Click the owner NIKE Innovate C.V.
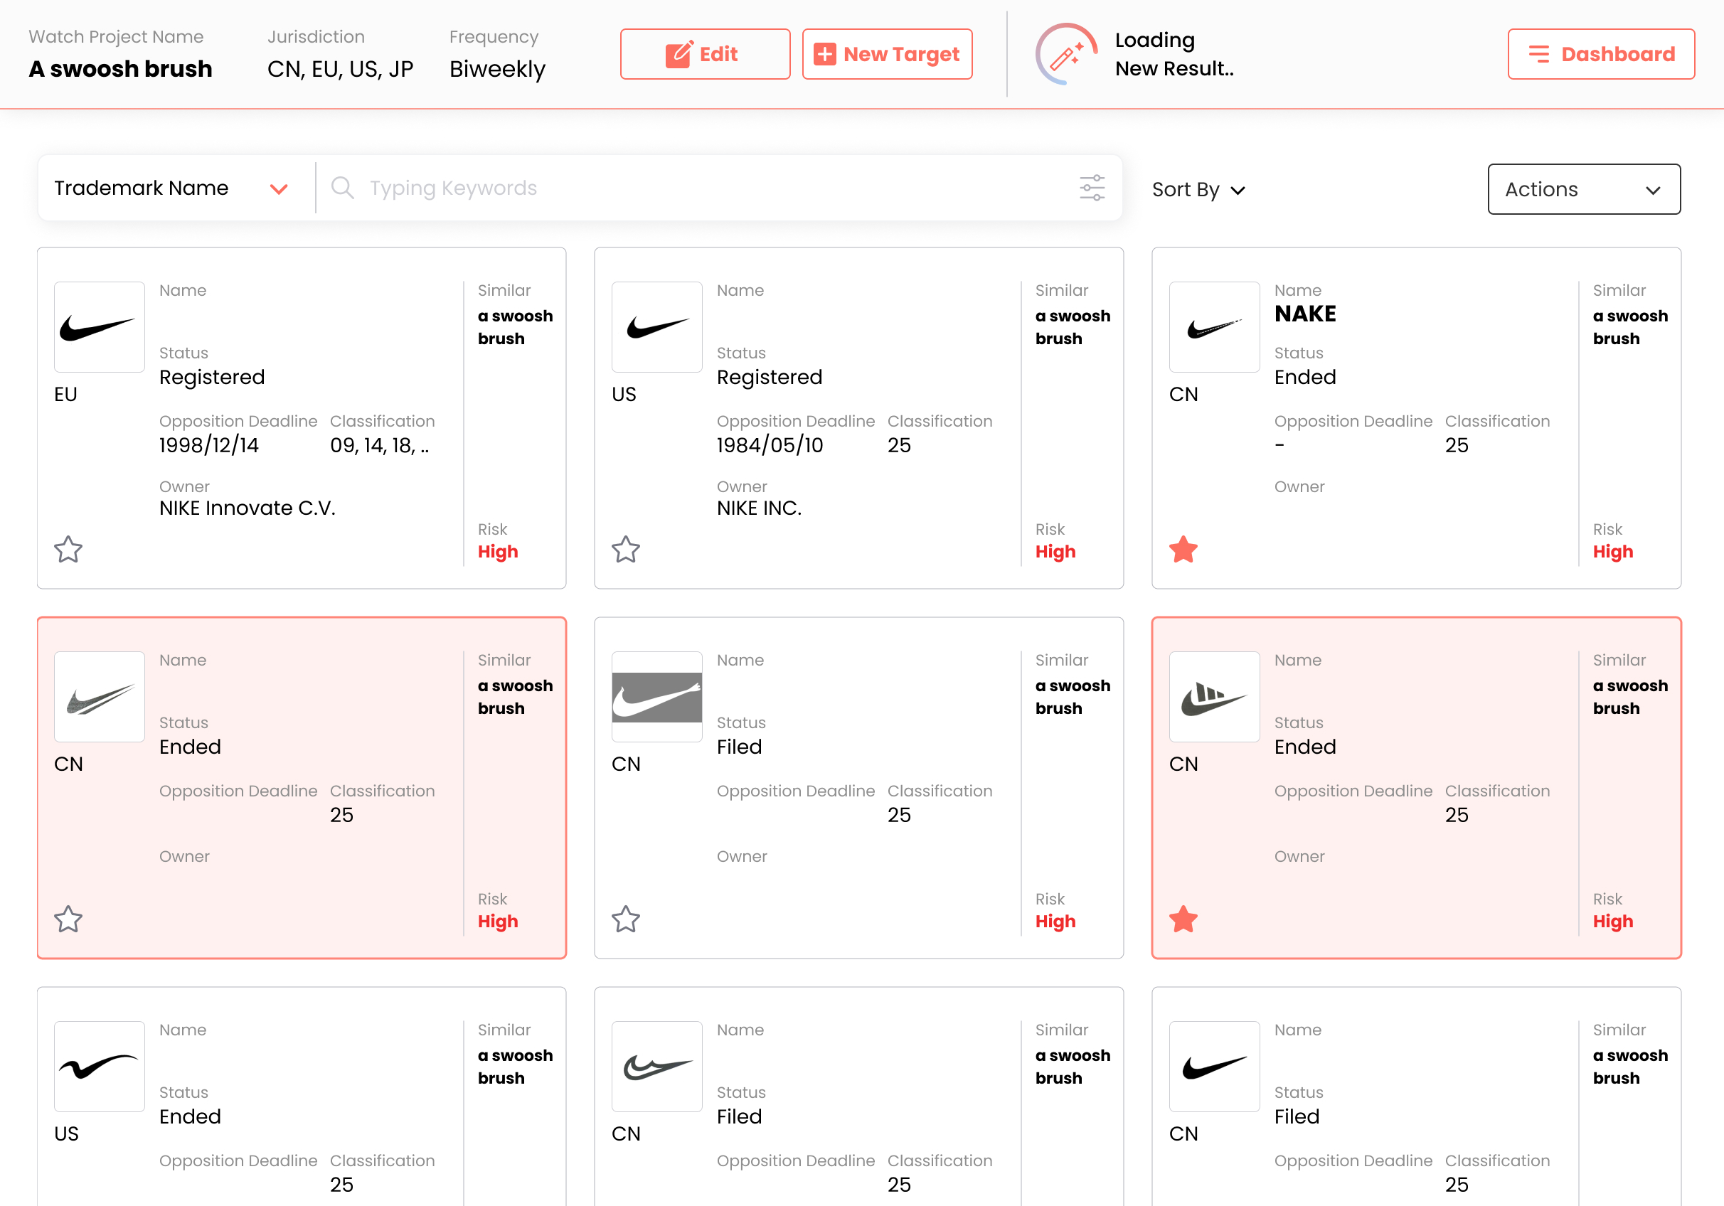This screenshot has height=1206, width=1724. pos(247,508)
